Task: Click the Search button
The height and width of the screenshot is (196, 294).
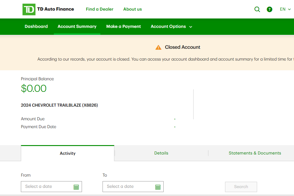Action: coord(241,187)
